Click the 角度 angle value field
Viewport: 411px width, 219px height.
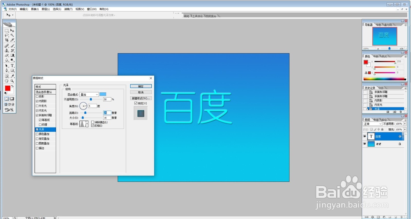[92, 106]
